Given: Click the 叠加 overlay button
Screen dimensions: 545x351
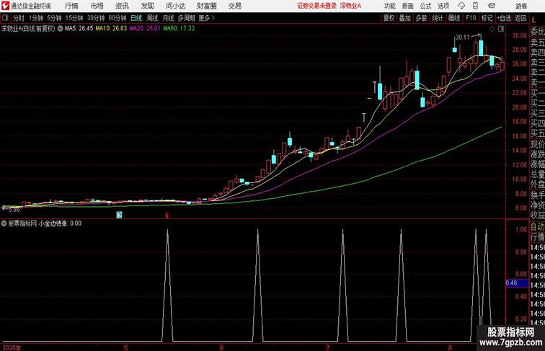Looking at the screenshot, I should tap(405, 18).
